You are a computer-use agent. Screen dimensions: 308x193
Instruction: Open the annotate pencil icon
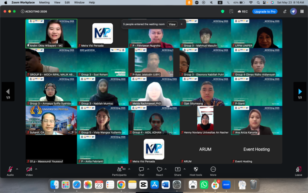coord(285,11)
